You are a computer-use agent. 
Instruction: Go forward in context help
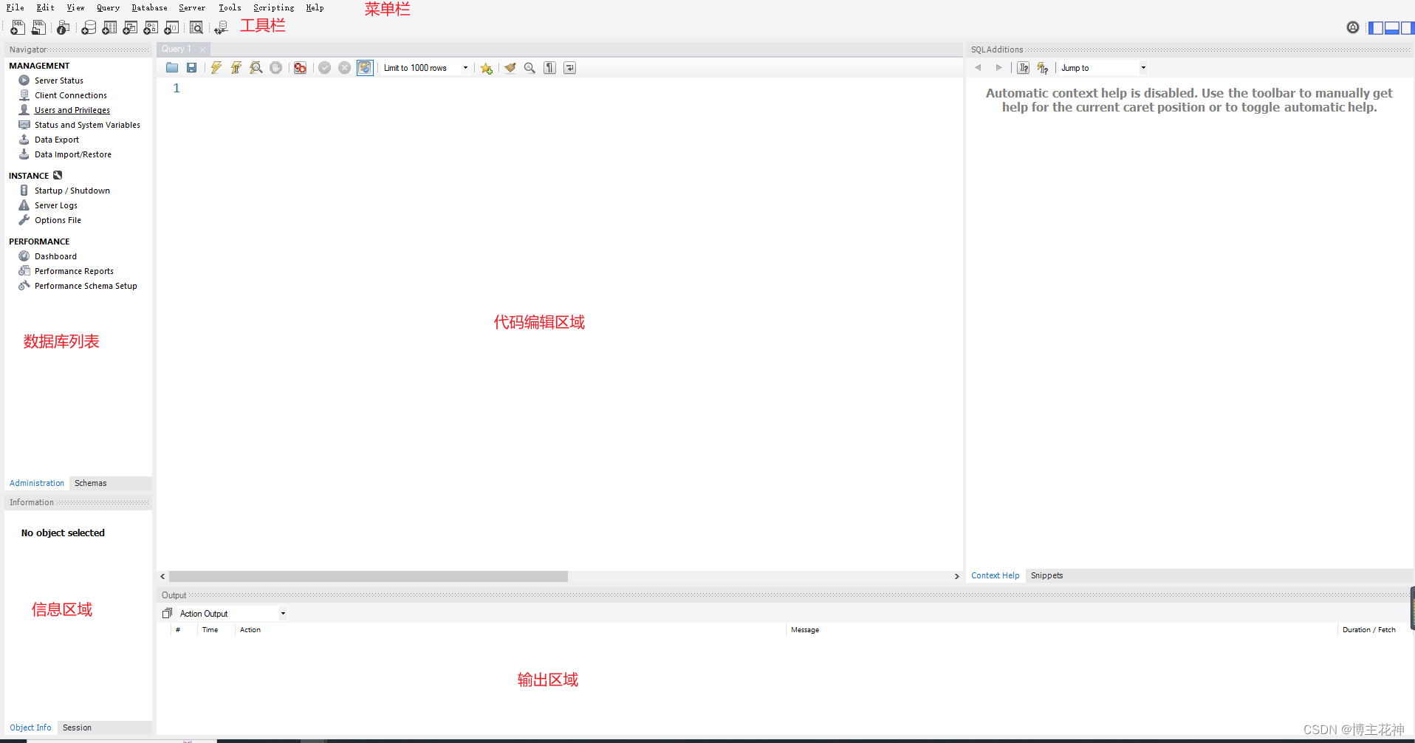pyautogui.click(x=998, y=68)
